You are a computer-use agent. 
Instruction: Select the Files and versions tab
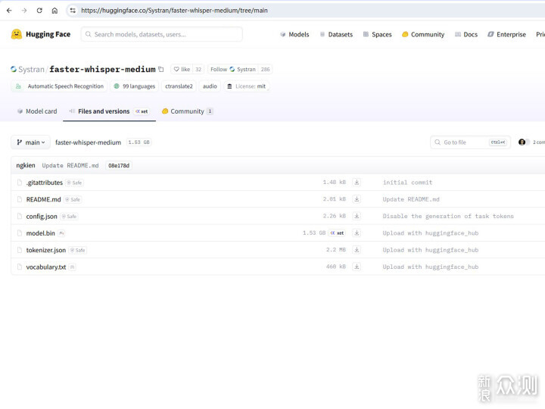tap(109, 111)
